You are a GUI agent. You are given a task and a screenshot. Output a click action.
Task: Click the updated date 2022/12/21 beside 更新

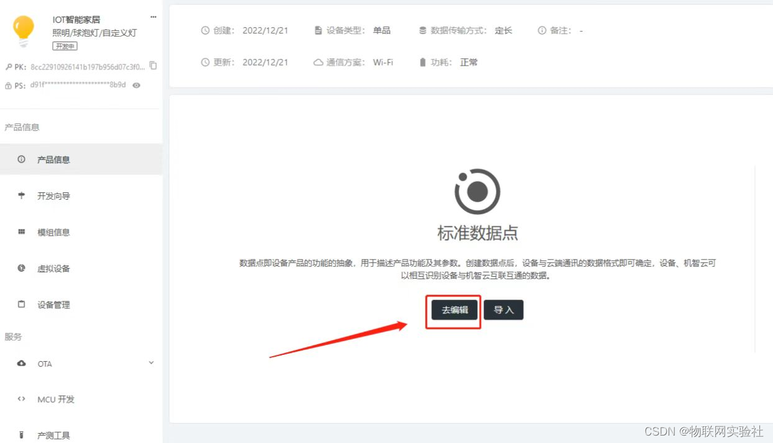point(265,62)
